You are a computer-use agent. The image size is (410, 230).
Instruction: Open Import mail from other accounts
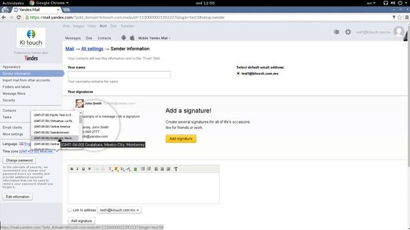(x=26, y=80)
